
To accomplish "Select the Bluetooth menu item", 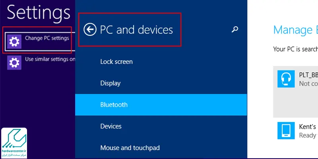I will click(161, 105).
